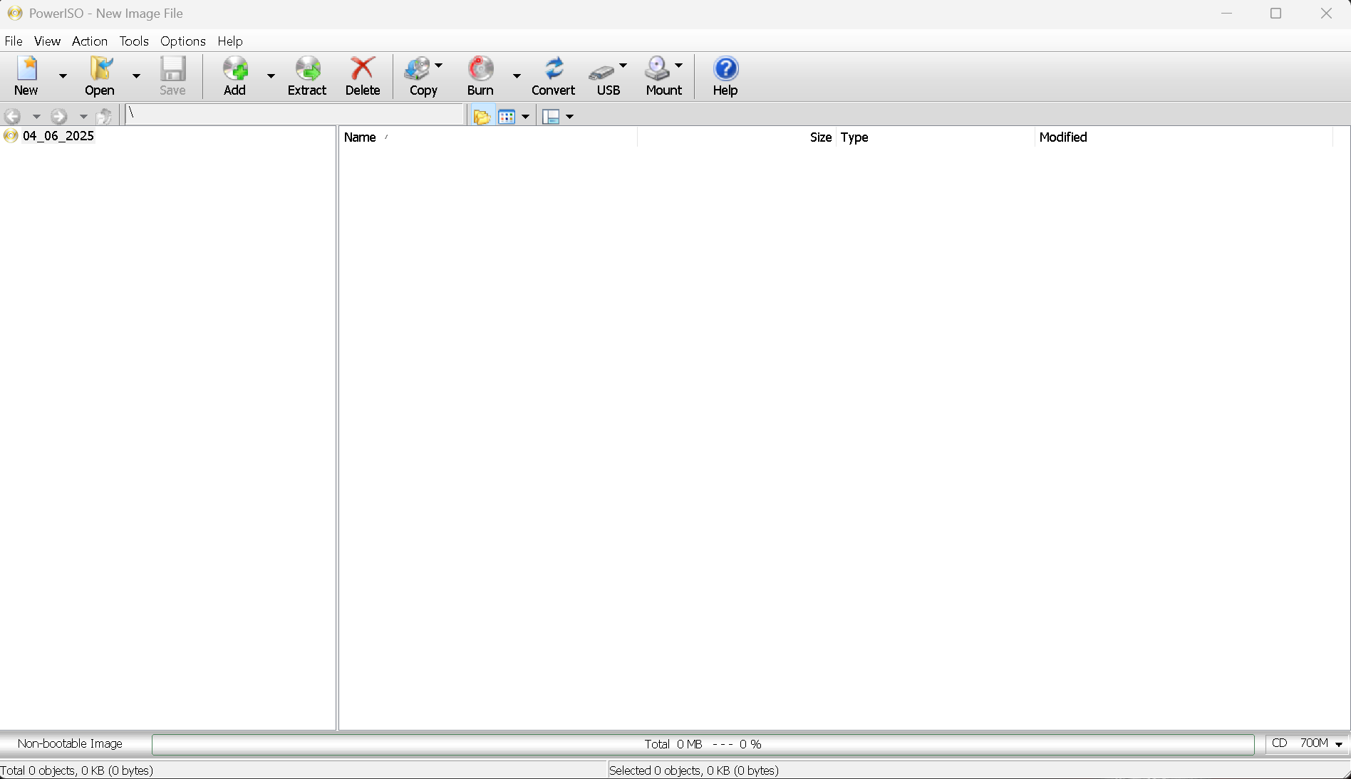The image size is (1351, 779).
Task: Click the Open toolbar icon
Action: point(100,69)
